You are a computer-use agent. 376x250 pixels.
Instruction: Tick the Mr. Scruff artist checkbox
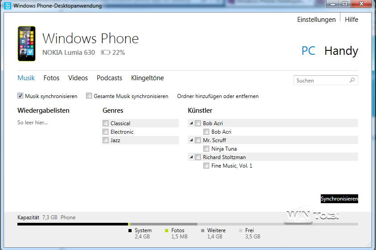198,140
